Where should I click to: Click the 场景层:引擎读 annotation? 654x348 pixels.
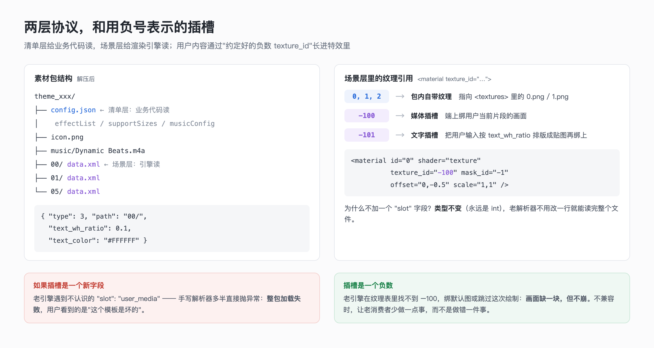(136, 164)
